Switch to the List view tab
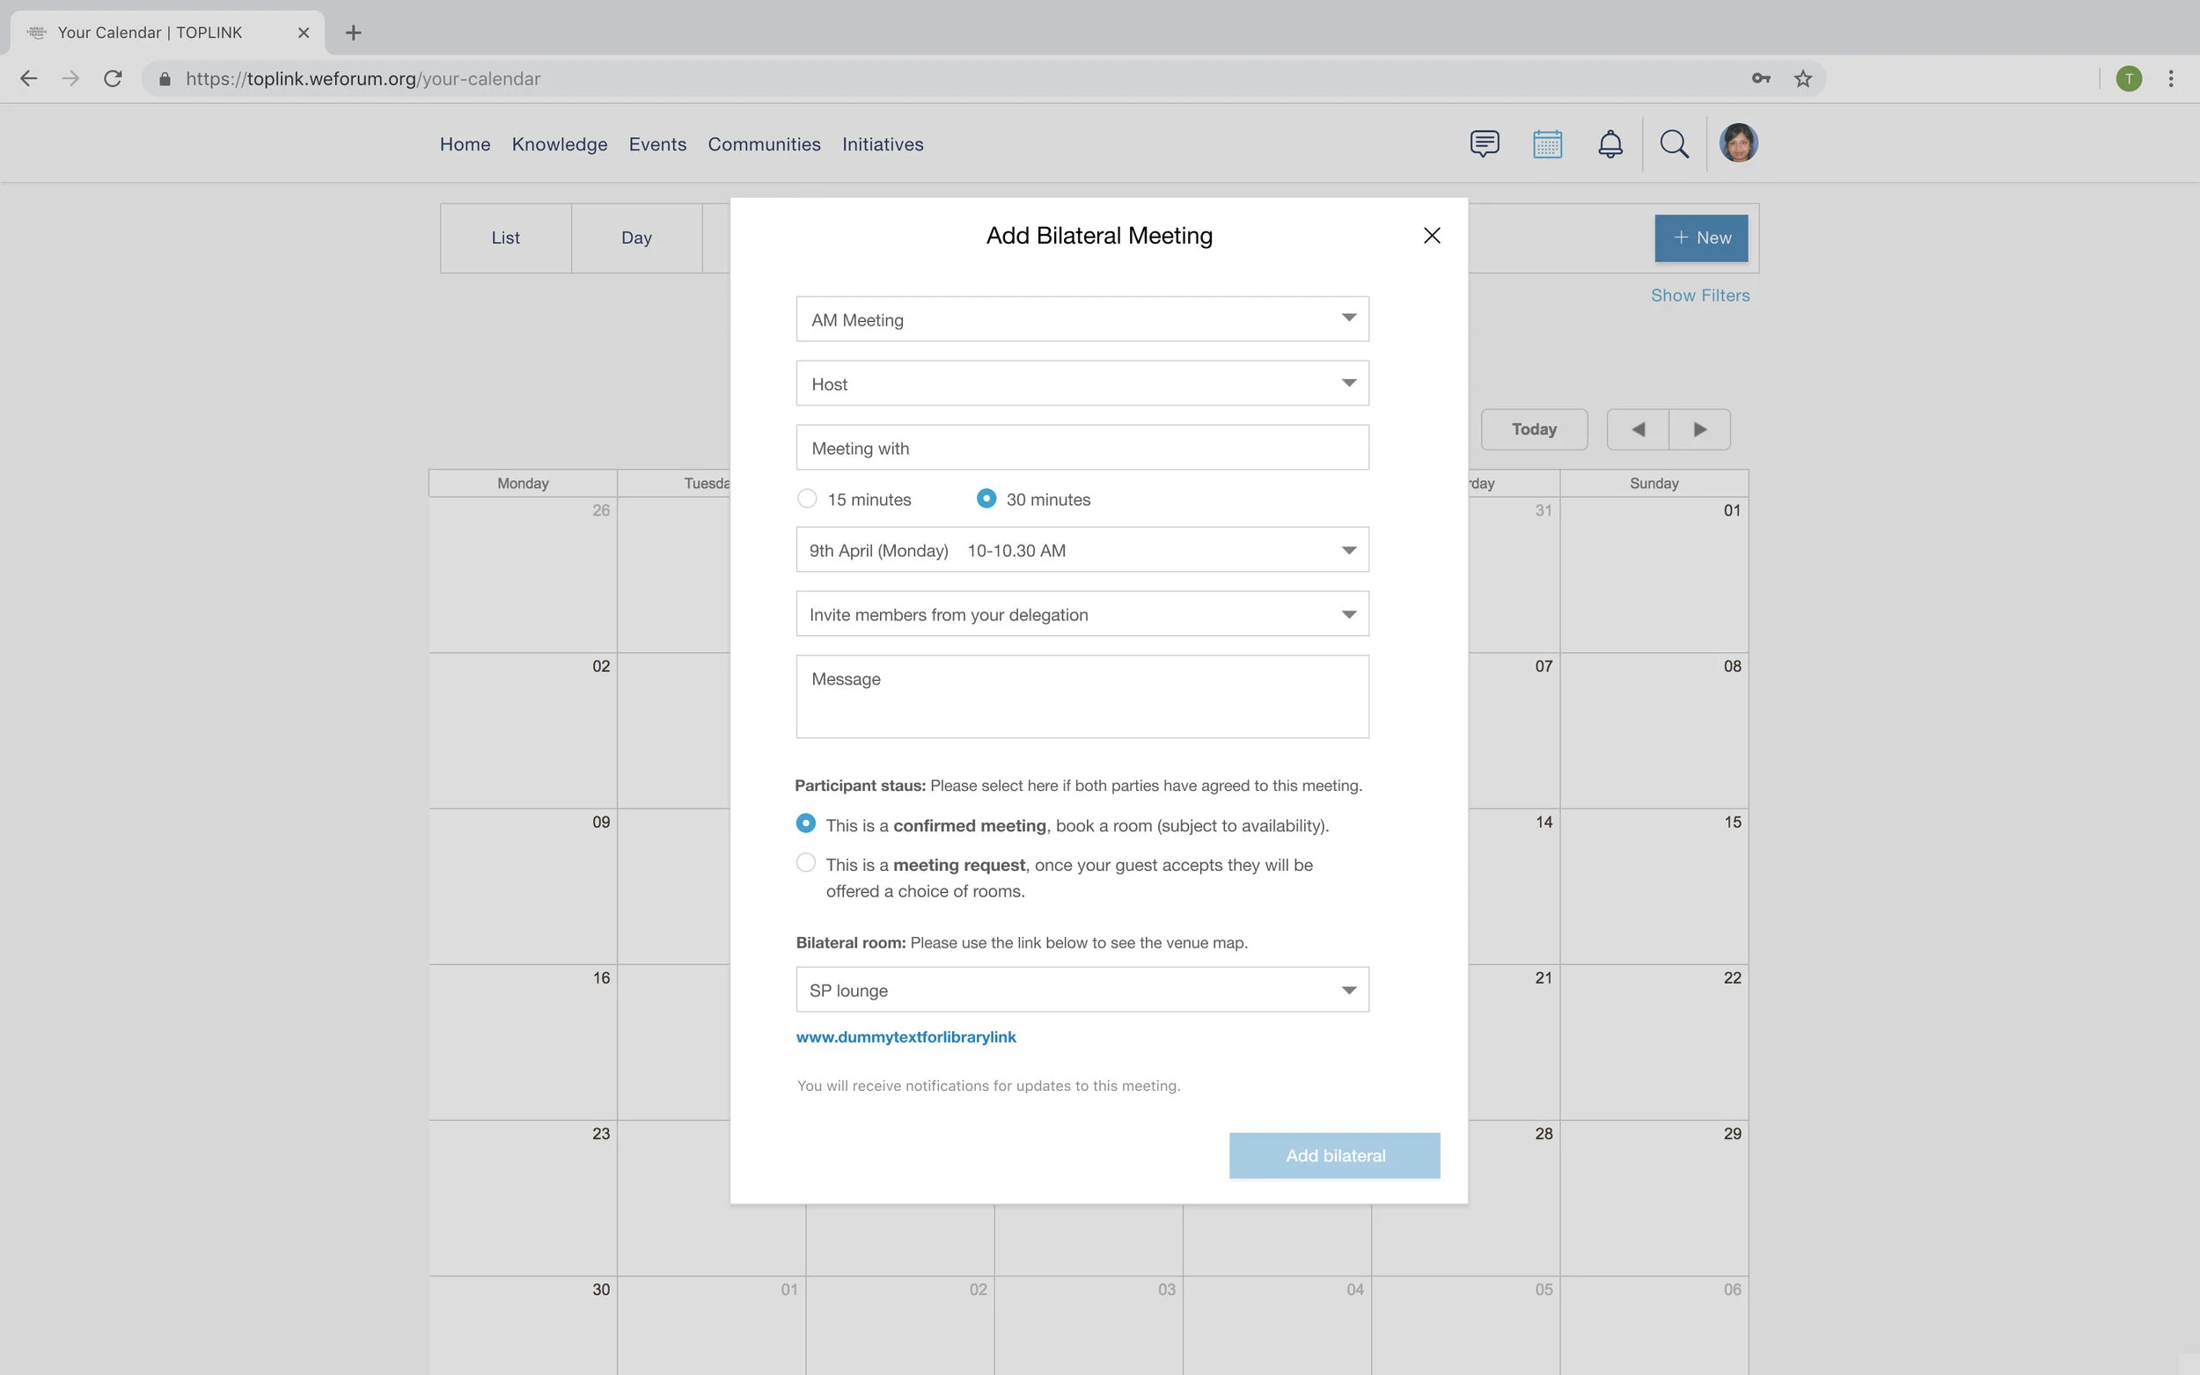The image size is (2200, 1375). tap(506, 238)
